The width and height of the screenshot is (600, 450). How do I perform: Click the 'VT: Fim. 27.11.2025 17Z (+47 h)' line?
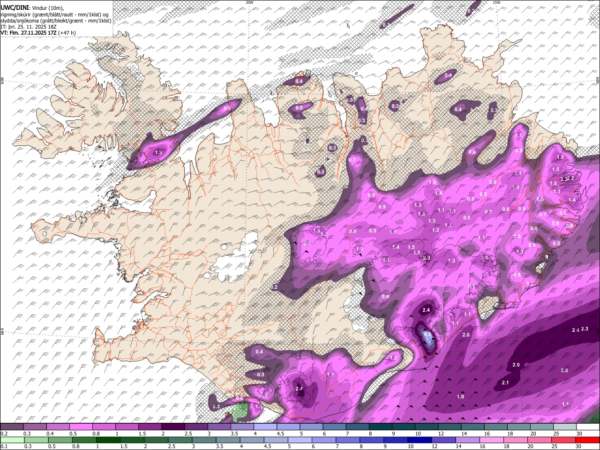38,33
